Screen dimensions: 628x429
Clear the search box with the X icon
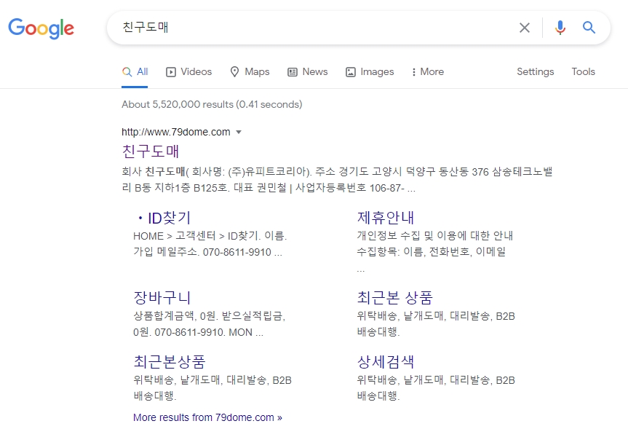click(x=524, y=28)
